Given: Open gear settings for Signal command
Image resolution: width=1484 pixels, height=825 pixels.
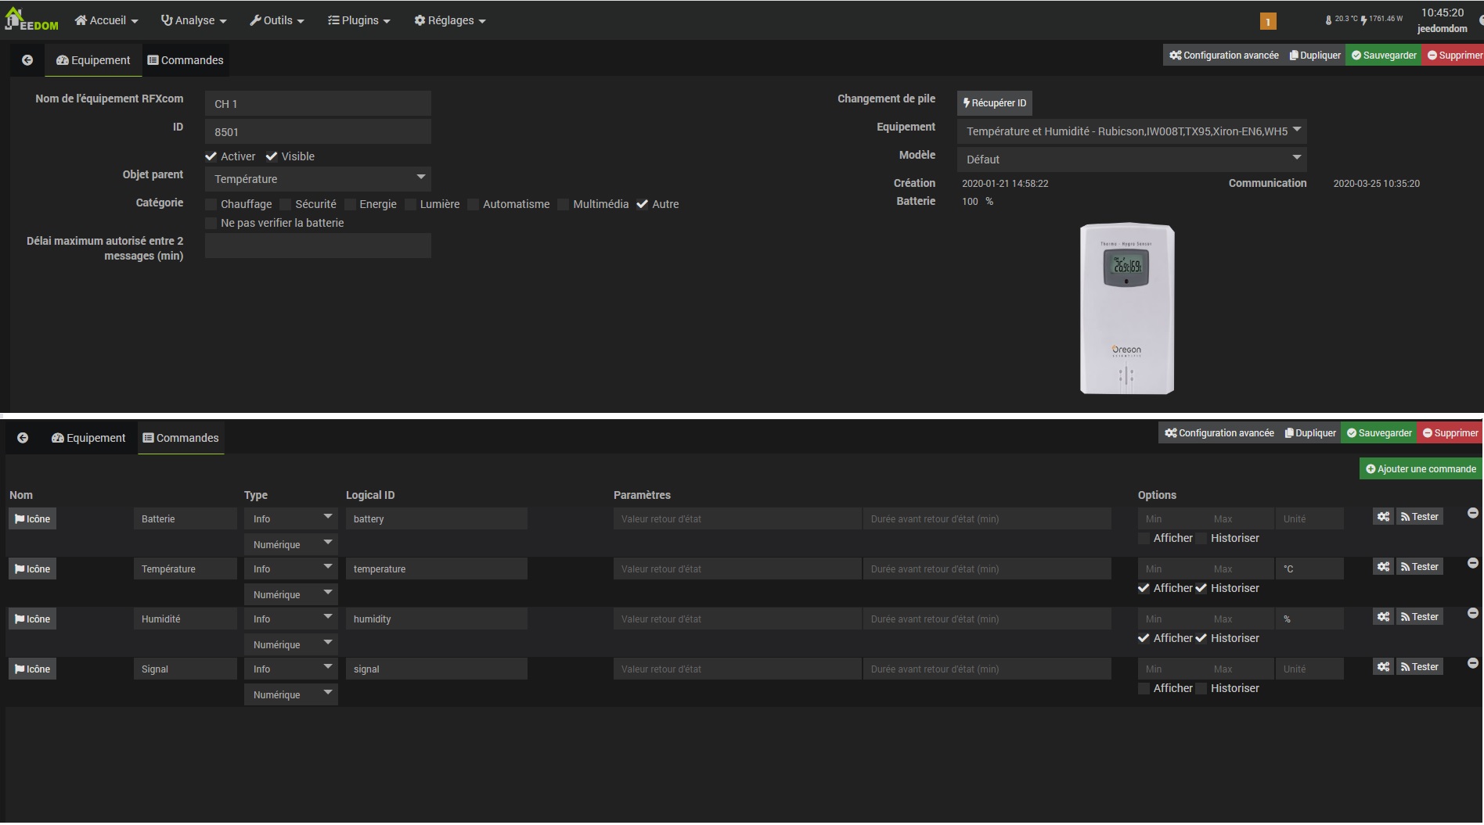Looking at the screenshot, I should pyautogui.click(x=1383, y=667).
